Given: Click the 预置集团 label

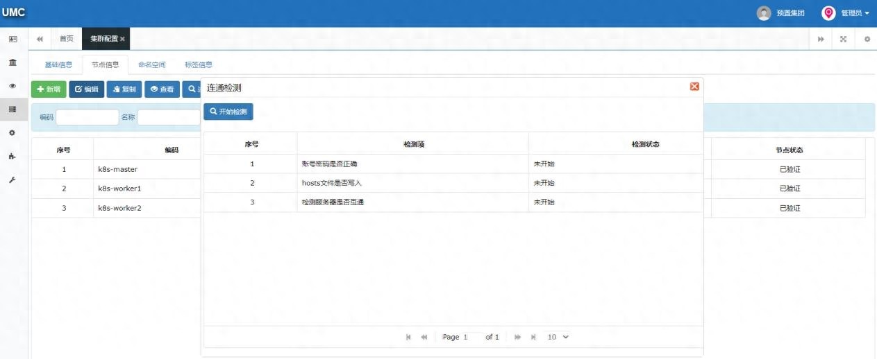Looking at the screenshot, I should coord(790,13).
